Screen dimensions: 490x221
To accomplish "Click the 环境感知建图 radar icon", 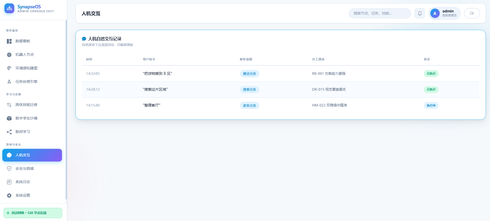I will 9,68.
